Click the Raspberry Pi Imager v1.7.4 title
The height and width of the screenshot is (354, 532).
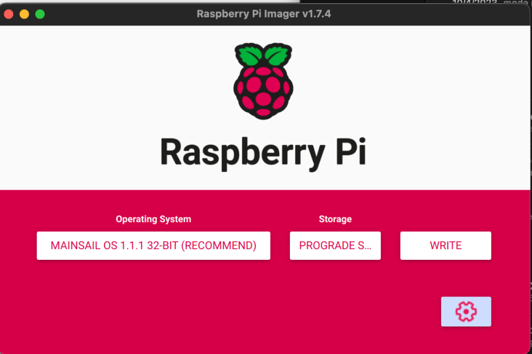[264, 14]
